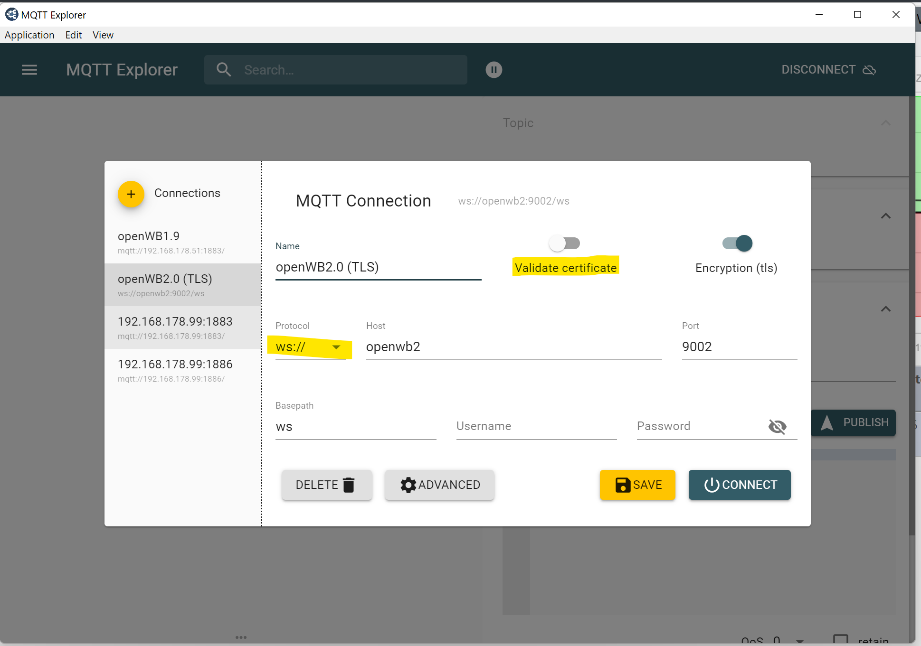This screenshot has width=921, height=646.
Task: Click the Connect button
Action: [740, 485]
